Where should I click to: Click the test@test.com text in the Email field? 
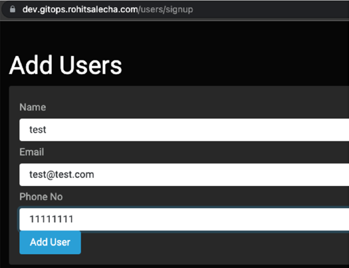pos(62,175)
